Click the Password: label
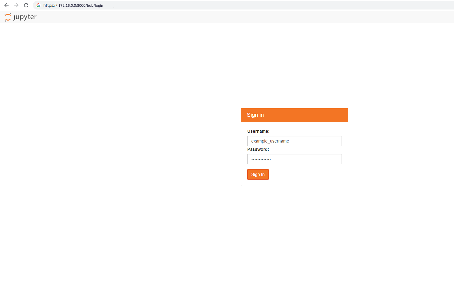The width and height of the screenshot is (454, 305). coord(258,149)
